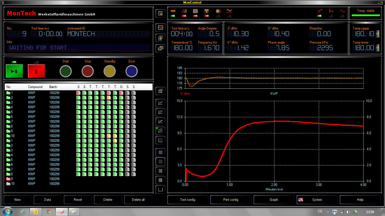Click the red Stop indicator lamp
This screenshot has width=385, height=216.
point(88,71)
